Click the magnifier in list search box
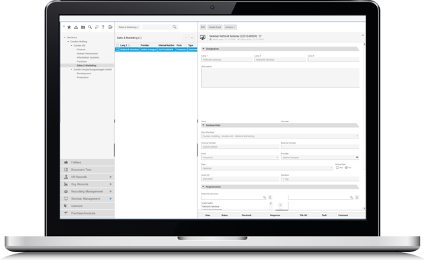This screenshot has width=425, height=260. point(174,27)
